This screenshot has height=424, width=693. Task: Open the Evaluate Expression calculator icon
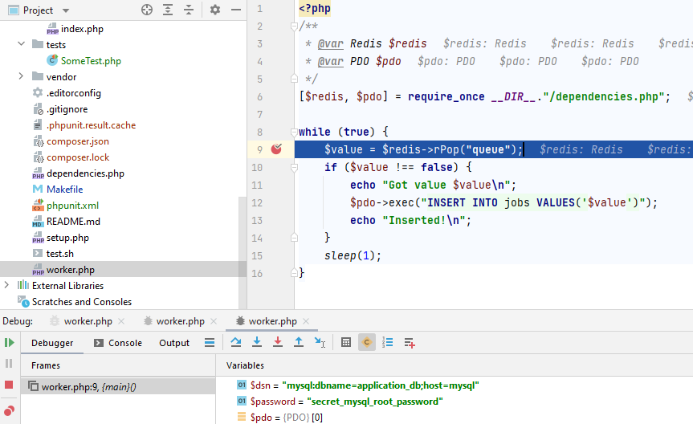(346, 342)
